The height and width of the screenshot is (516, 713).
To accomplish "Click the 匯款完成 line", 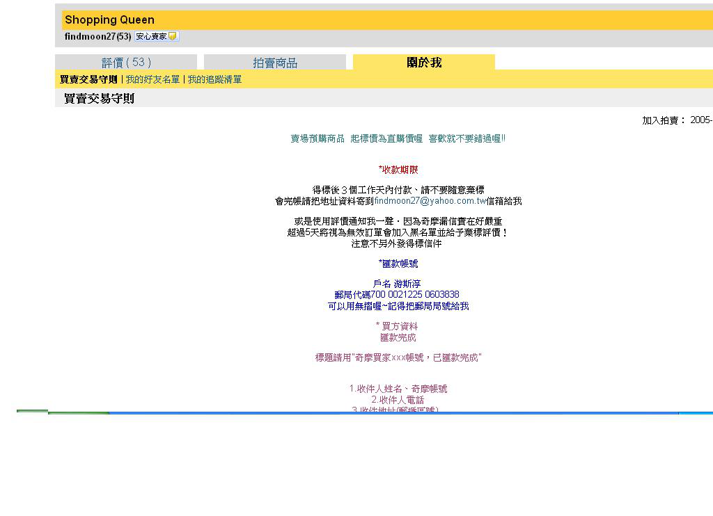I will 398,337.
